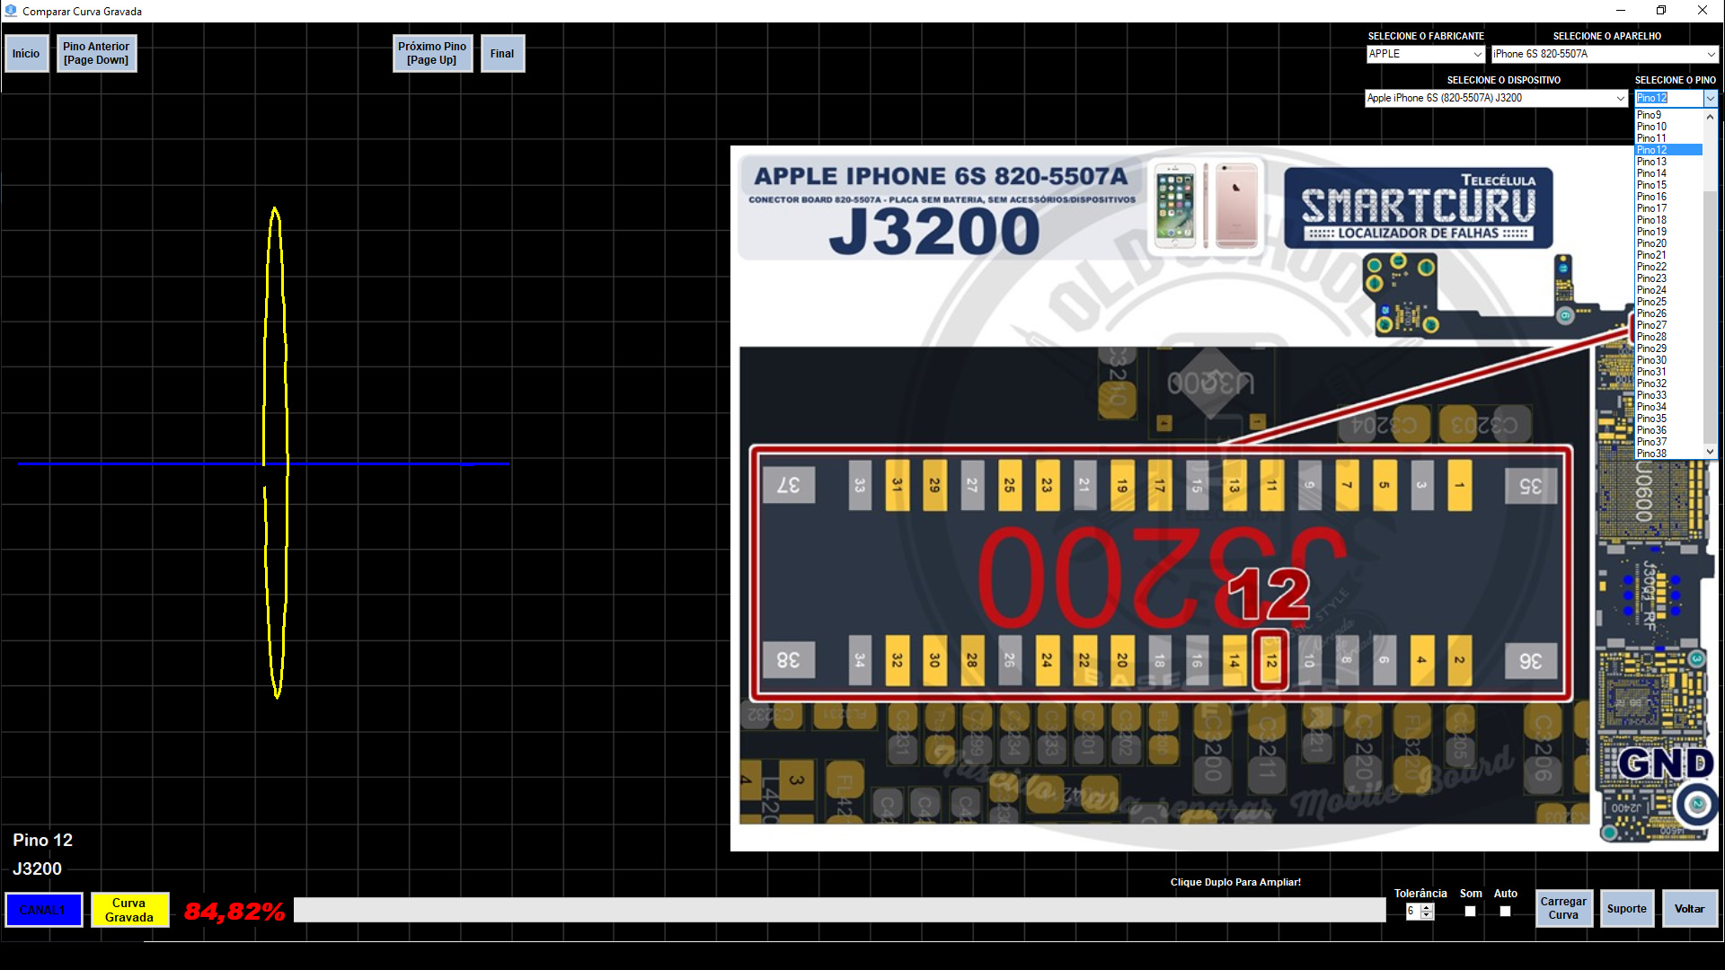Screen dimensions: 1725x970
Task: Go to Pino Anterior [Page Down]
Action: [x=96, y=54]
